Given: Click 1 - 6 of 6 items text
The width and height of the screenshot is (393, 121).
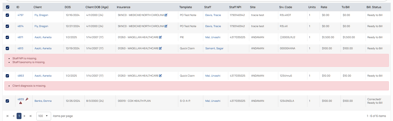Looking at the screenshot, I should point(376,116).
